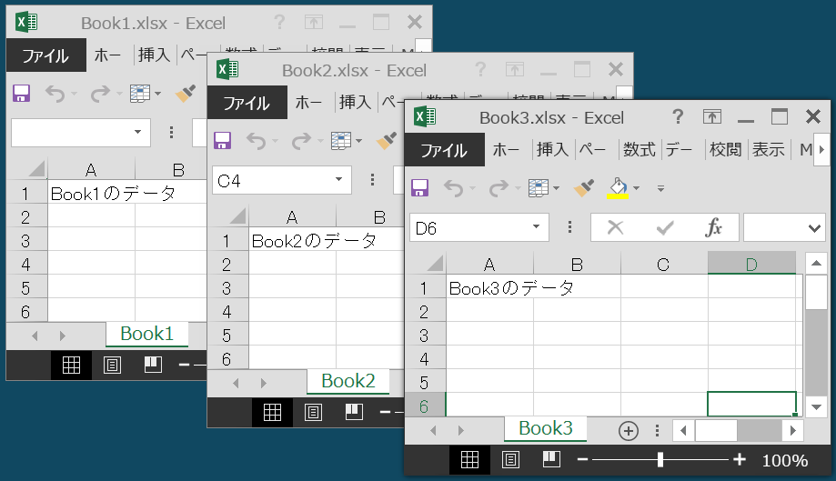
Task: Open the 挿入 tab in Book3
Action: point(552,150)
